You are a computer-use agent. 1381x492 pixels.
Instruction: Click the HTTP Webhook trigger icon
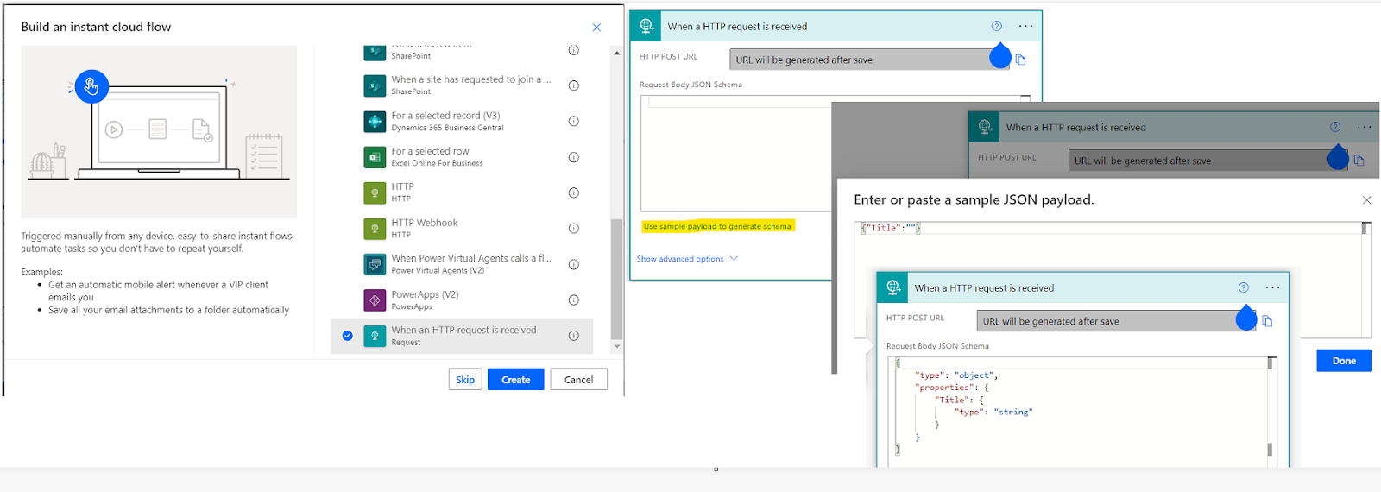[x=375, y=229]
